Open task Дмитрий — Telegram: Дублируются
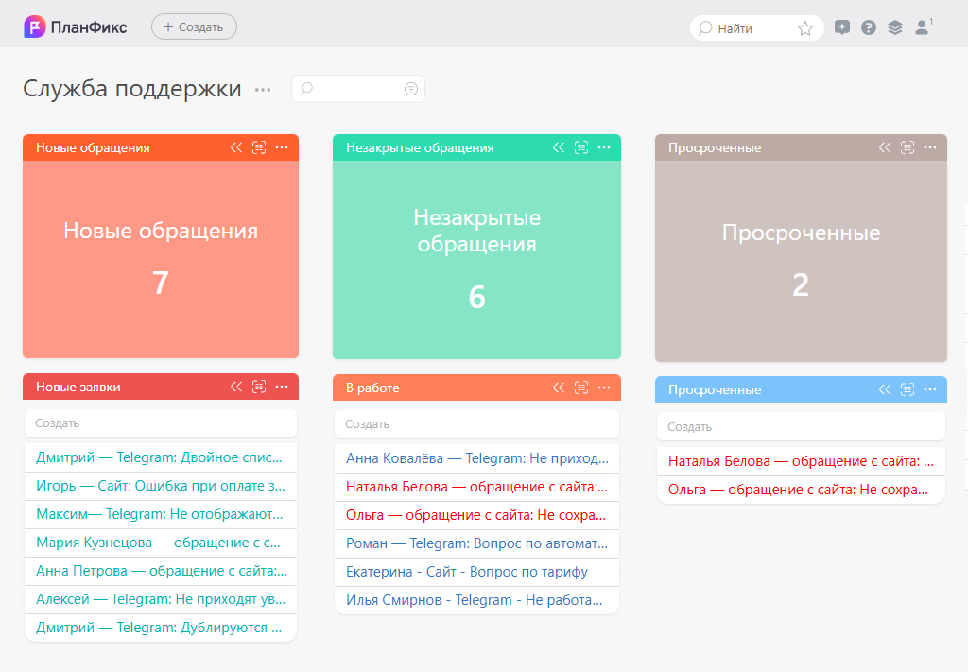Viewport: 968px width, 672px height. pos(161,628)
